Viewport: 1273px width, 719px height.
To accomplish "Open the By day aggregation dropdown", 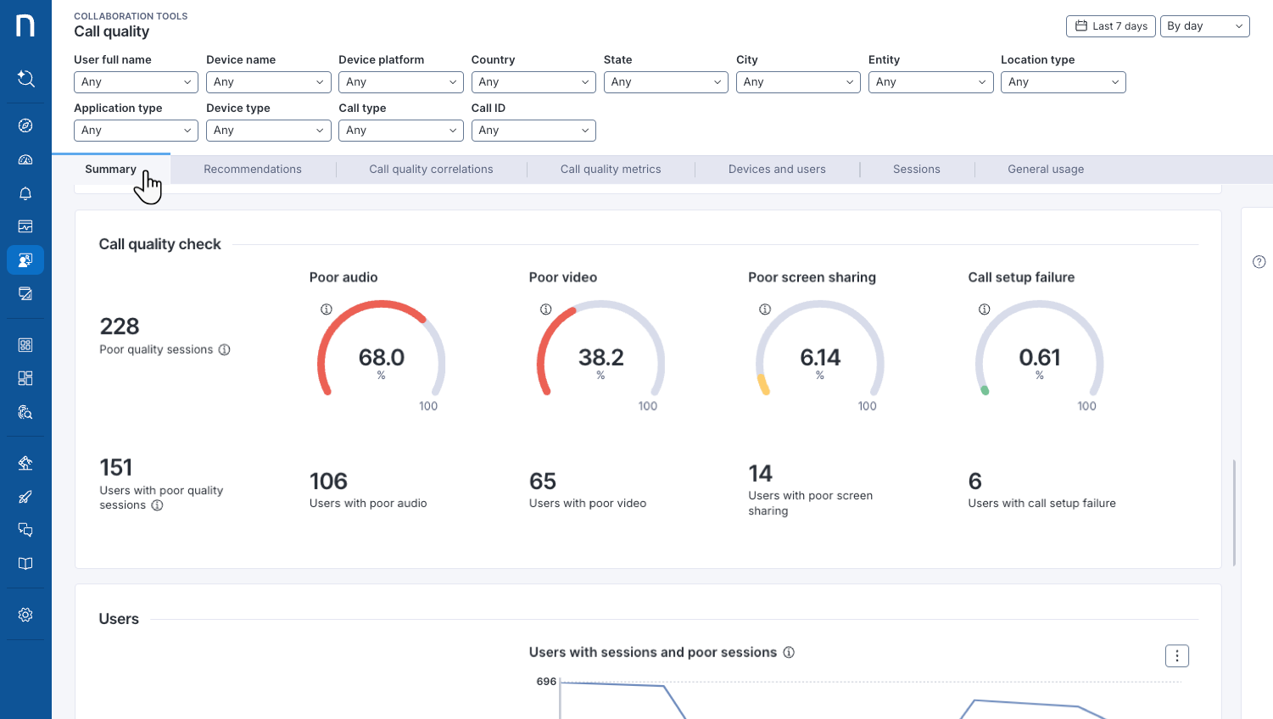I will coord(1204,25).
